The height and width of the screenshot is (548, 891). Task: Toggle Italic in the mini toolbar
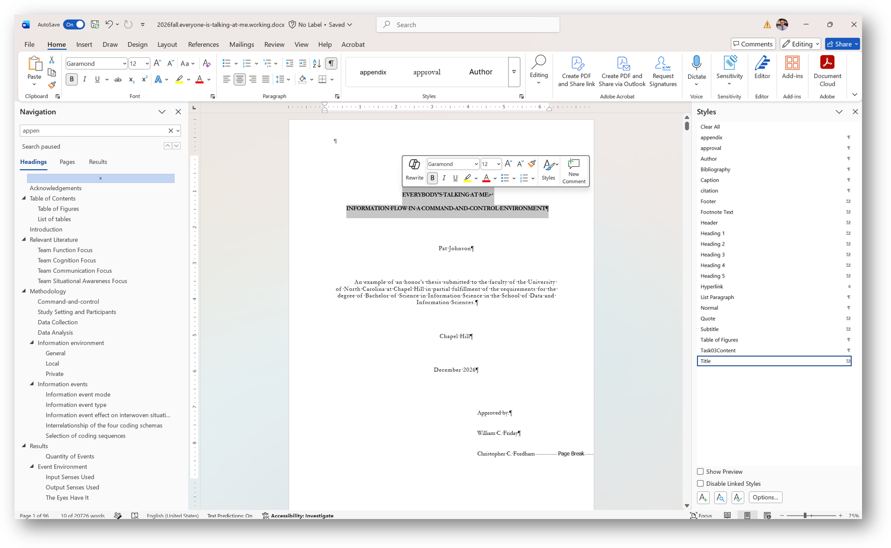[x=444, y=178]
